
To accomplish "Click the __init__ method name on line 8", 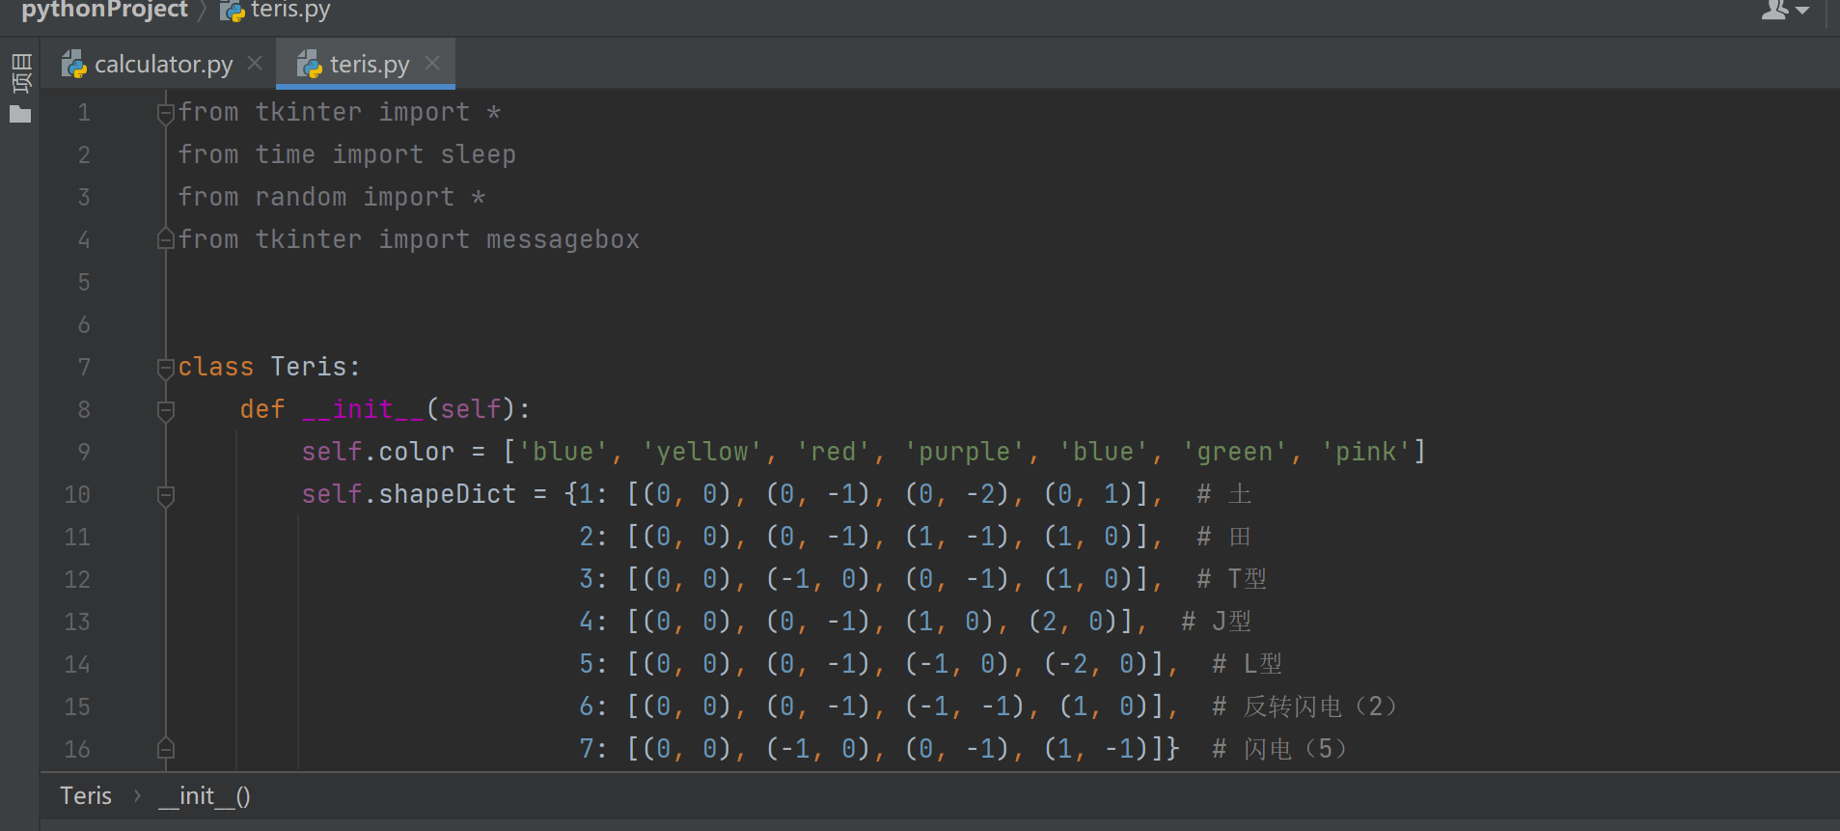I will click(363, 409).
